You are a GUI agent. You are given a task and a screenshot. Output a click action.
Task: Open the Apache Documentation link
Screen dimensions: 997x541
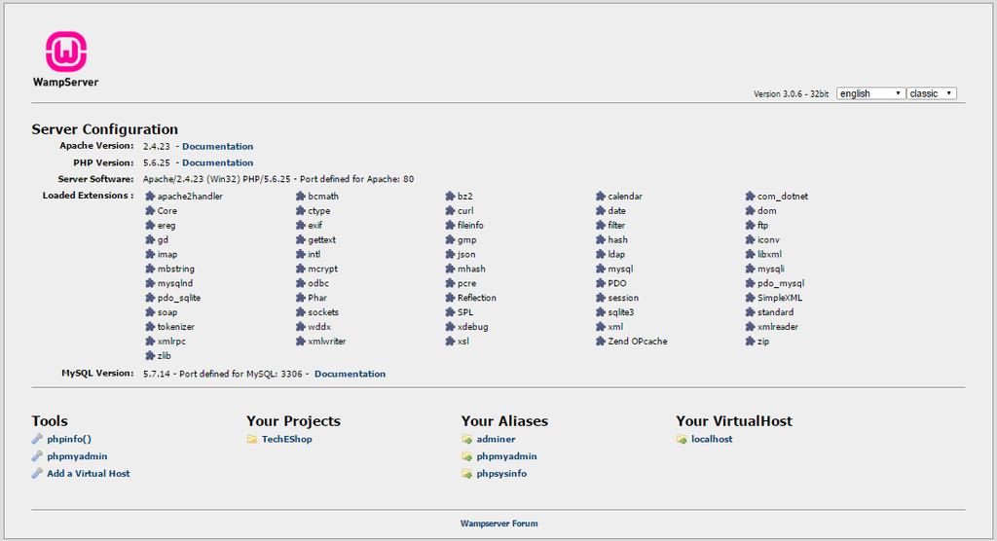coord(217,146)
